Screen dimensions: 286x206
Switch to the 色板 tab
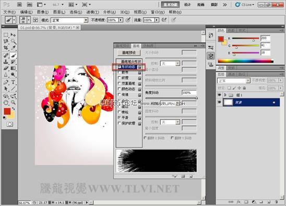[232, 30]
